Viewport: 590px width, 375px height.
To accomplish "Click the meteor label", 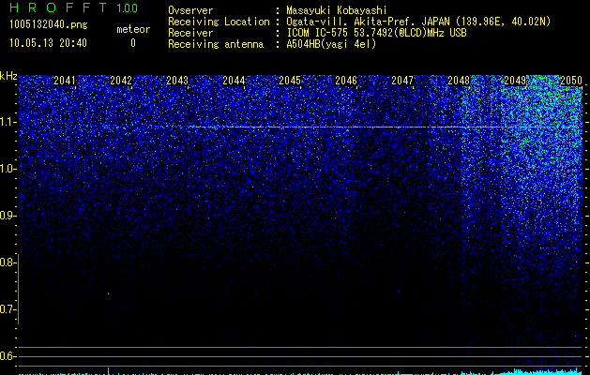I will (x=133, y=29).
